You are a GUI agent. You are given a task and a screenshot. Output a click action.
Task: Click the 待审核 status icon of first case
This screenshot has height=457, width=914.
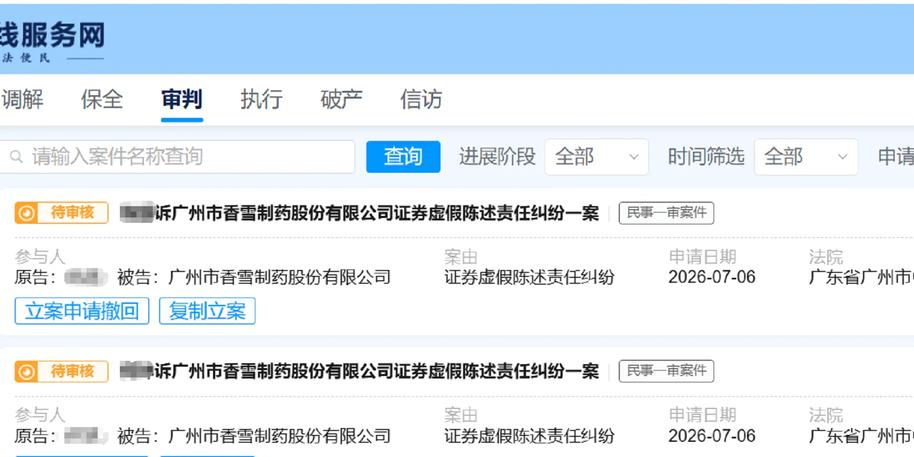click(x=27, y=213)
